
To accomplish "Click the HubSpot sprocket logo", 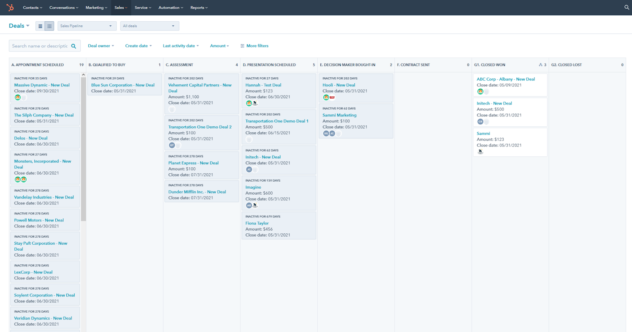I will (x=10, y=8).
